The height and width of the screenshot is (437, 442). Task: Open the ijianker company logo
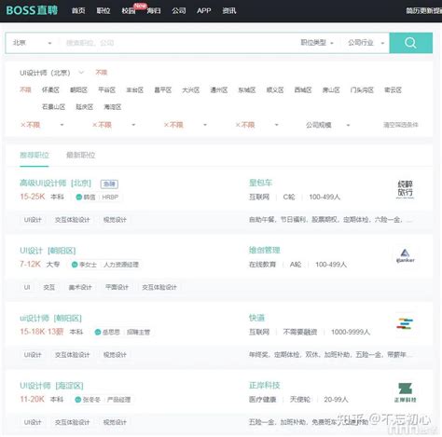405,256
